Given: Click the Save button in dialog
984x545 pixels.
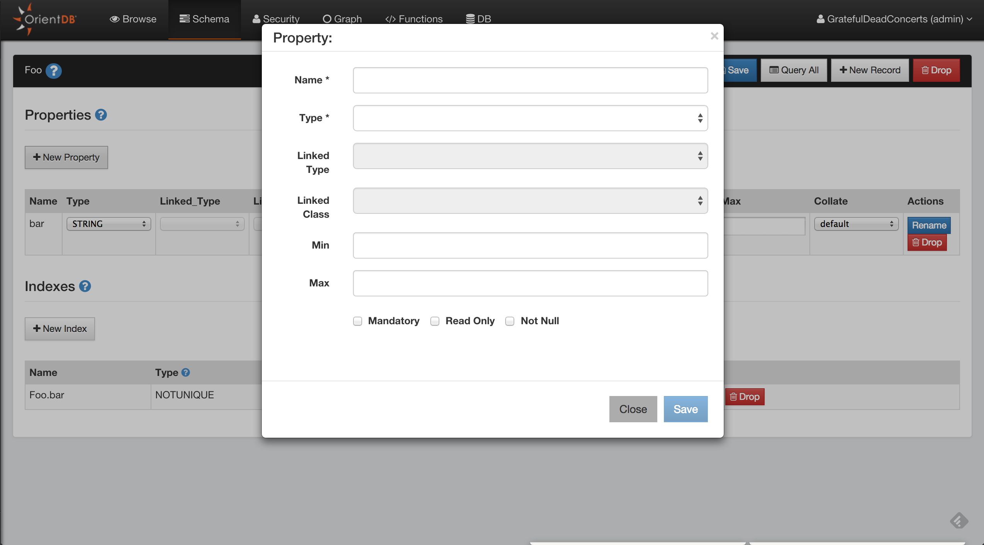Looking at the screenshot, I should pos(685,409).
